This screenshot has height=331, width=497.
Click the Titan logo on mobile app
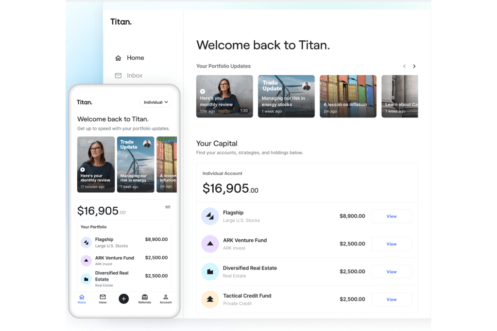point(85,102)
